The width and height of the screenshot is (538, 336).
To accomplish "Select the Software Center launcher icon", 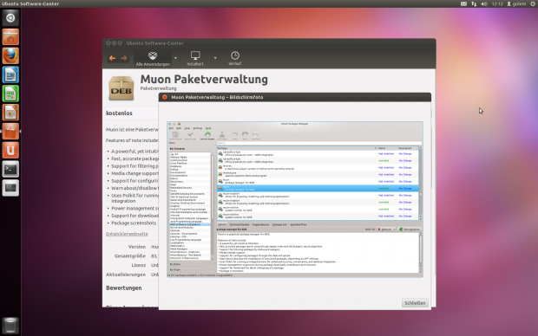I will (x=10, y=131).
